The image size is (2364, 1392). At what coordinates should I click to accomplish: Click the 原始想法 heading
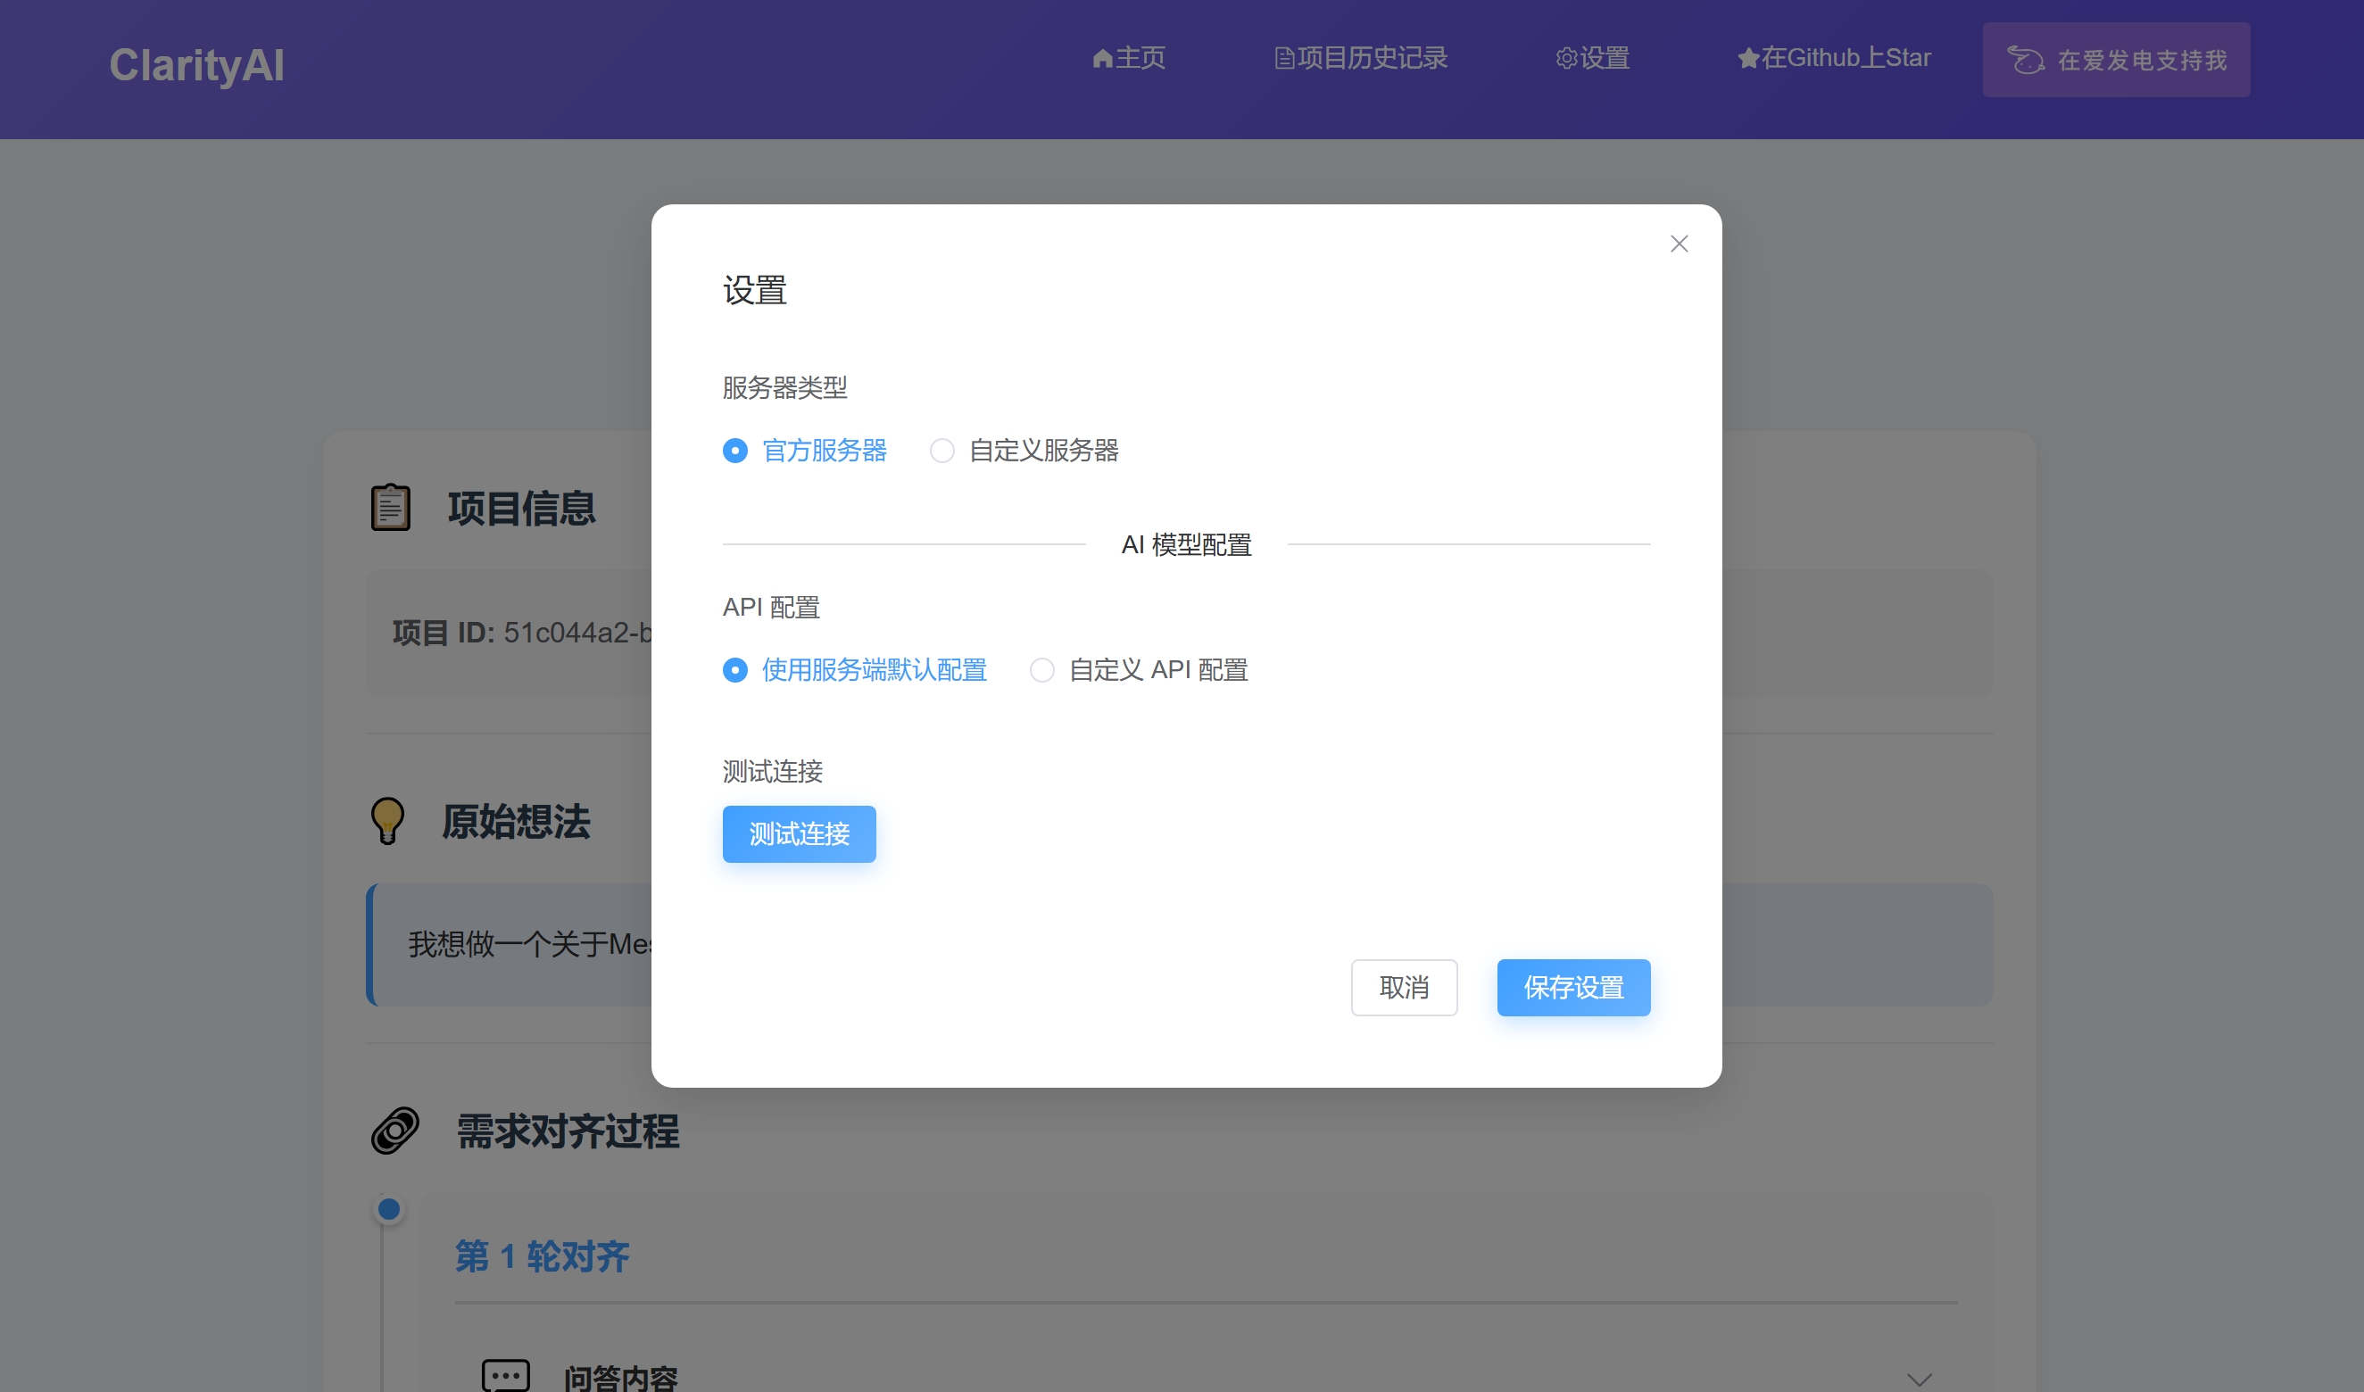516,821
